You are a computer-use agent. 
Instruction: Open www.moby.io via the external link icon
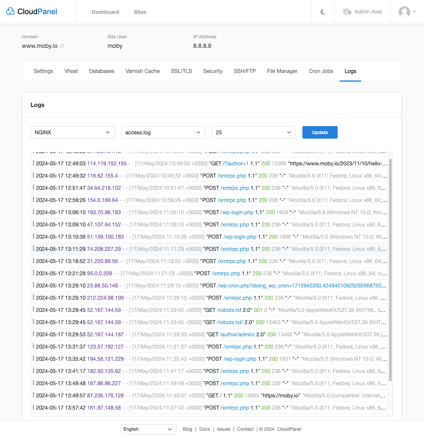click(x=62, y=46)
